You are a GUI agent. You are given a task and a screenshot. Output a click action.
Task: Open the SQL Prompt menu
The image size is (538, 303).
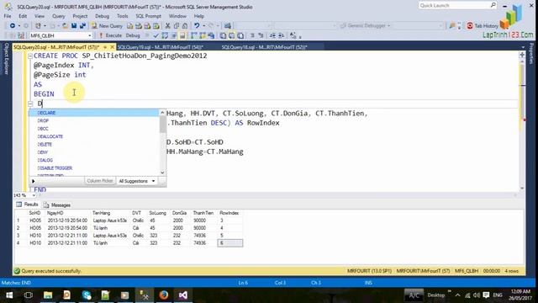(x=148, y=16)
